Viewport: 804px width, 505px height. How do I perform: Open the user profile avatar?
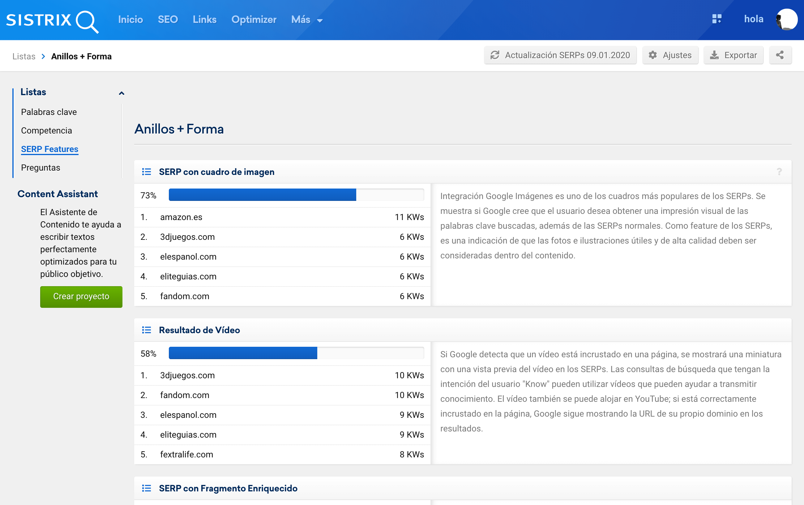coord(787,19)
